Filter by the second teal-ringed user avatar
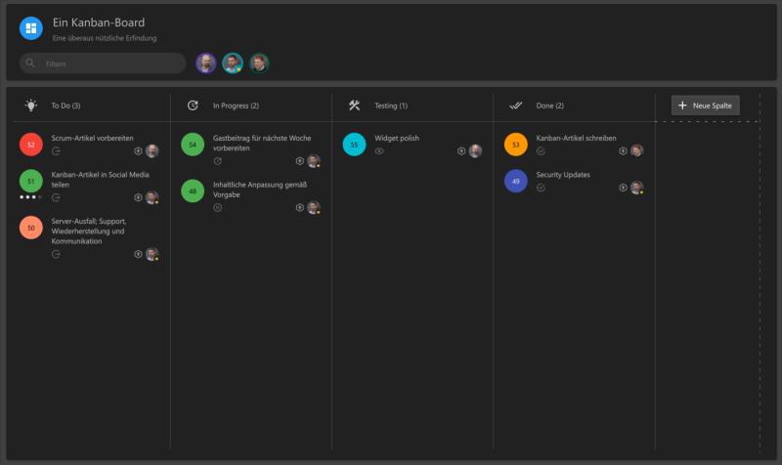Image resolution: width=782 pixels, height=465 pixels. pos(233,63)
